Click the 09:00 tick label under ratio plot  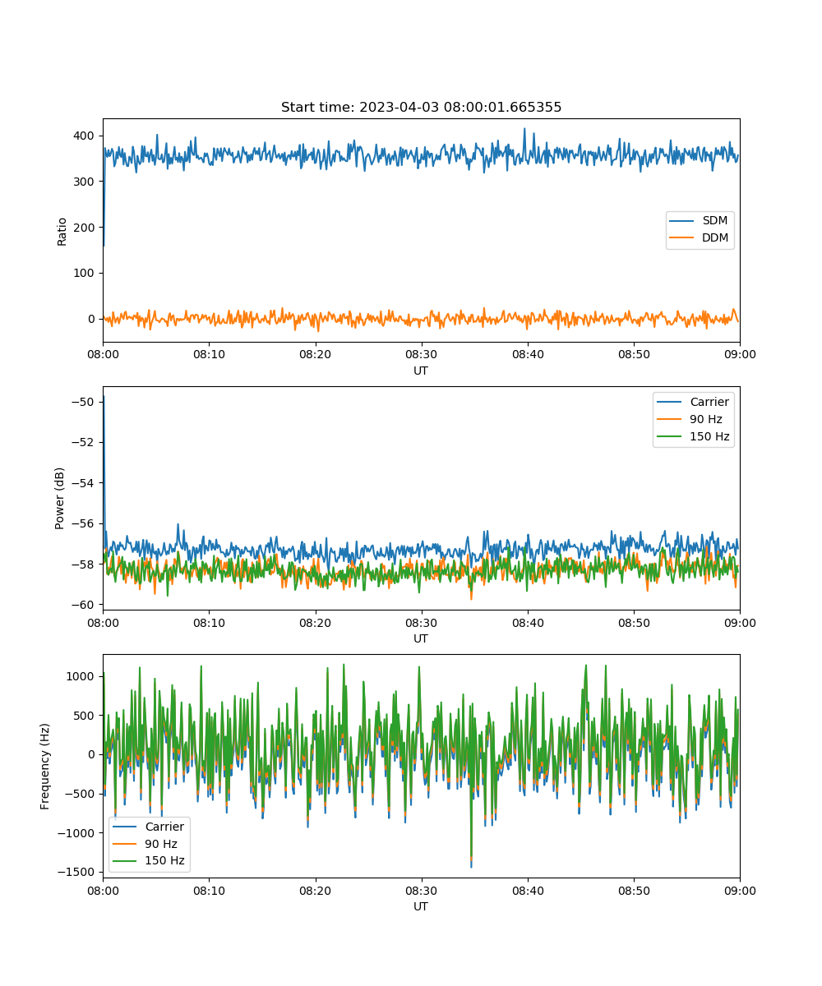(x=740, y=354)
